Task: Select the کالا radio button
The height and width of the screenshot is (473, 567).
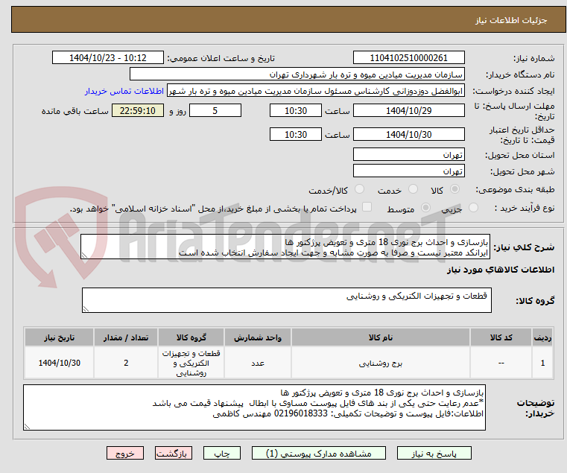Action: (455, 188)
